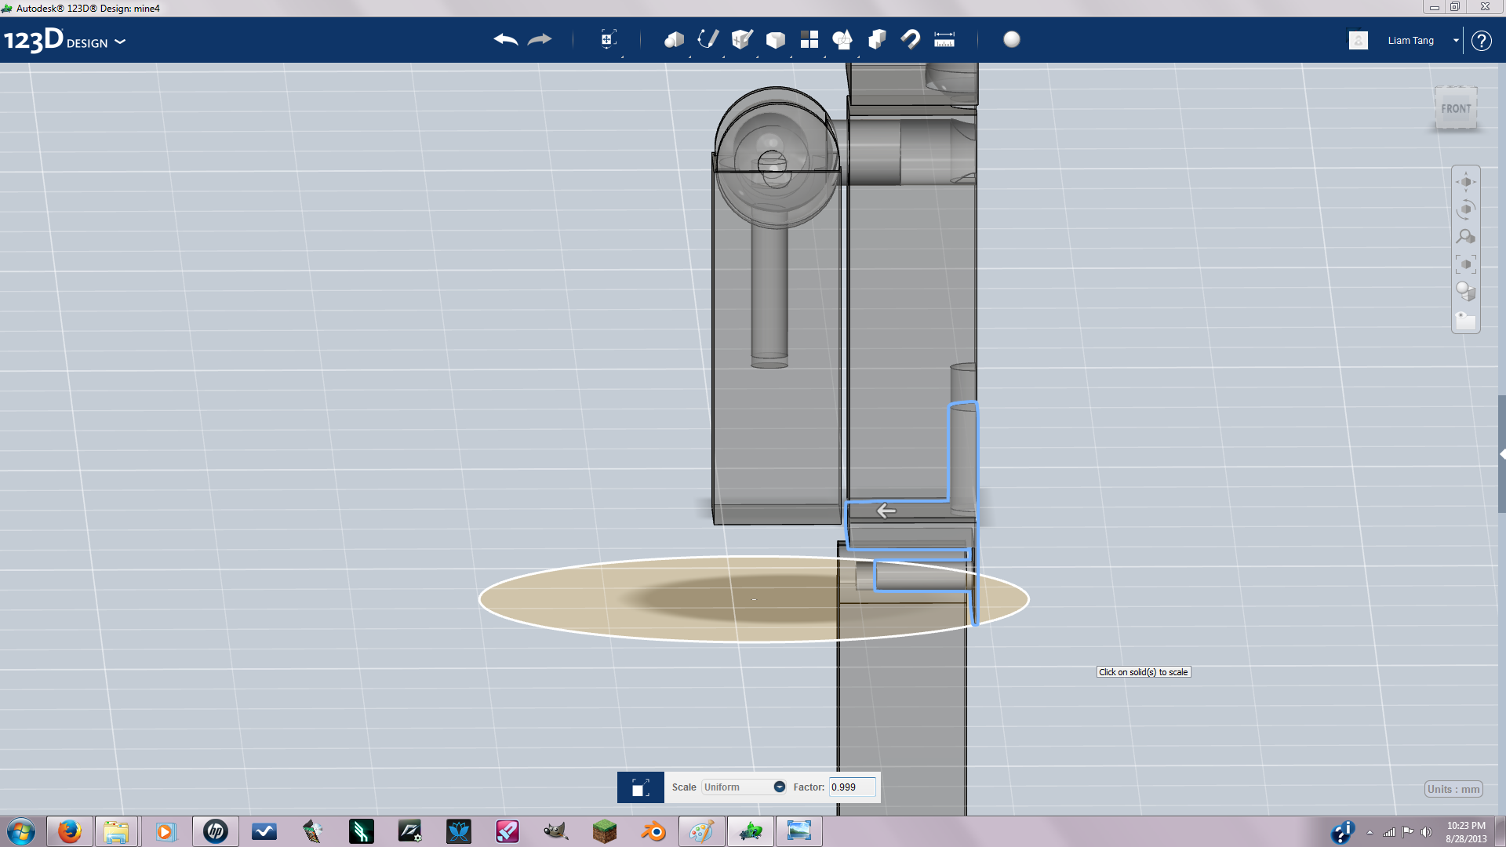Image resolution: width=1506 pixels, height=847 pixels.
Task: Open the Windows Start menu
Action: click(x=21, y=831)
